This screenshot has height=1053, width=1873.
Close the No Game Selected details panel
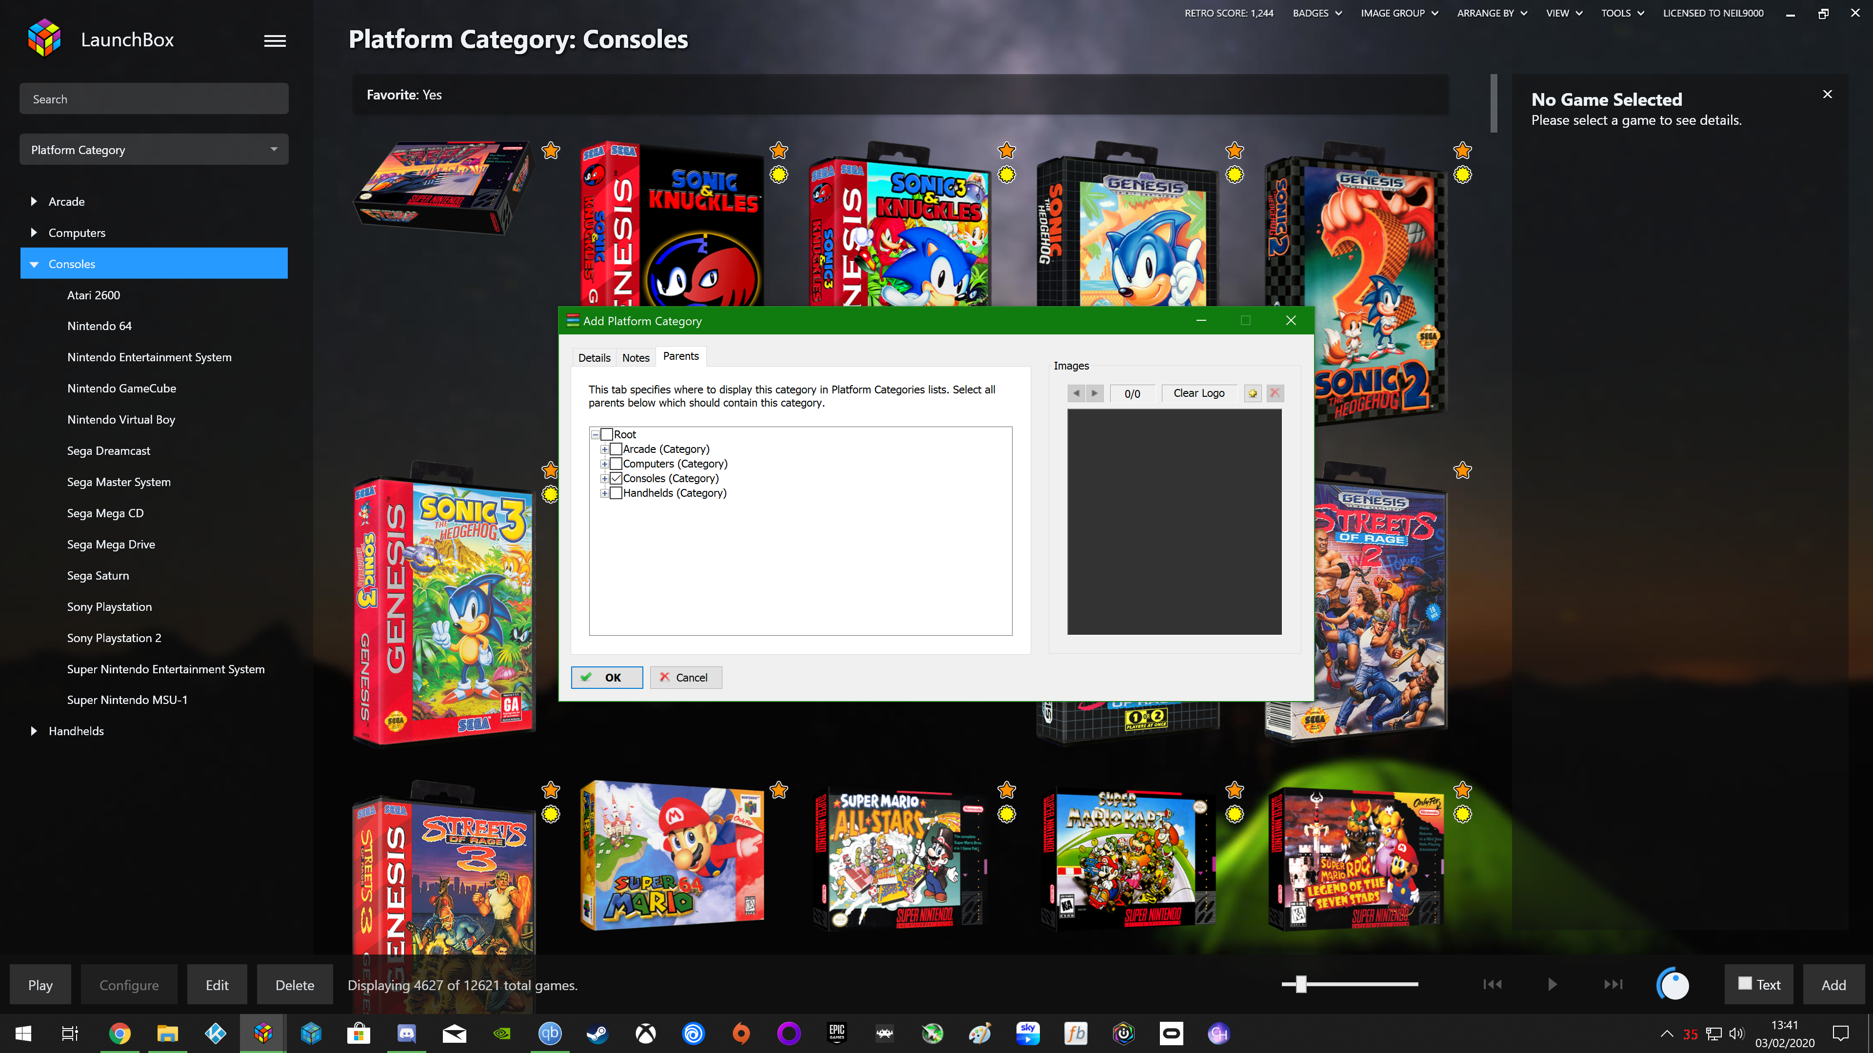pos(1827,95)
